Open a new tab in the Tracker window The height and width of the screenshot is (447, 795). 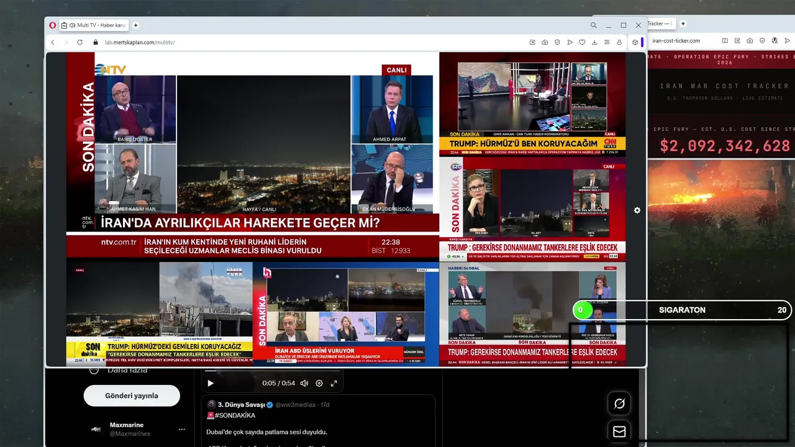[x=683, y=24]
